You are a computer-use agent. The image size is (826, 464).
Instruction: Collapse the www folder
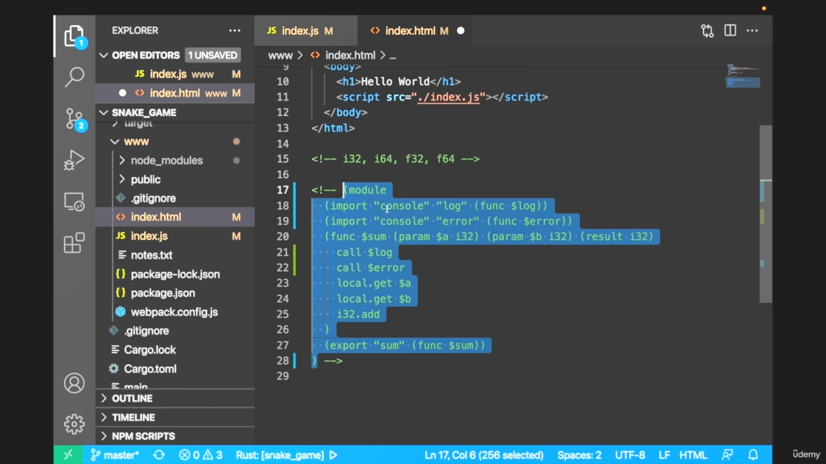click(x=136, y=141)
